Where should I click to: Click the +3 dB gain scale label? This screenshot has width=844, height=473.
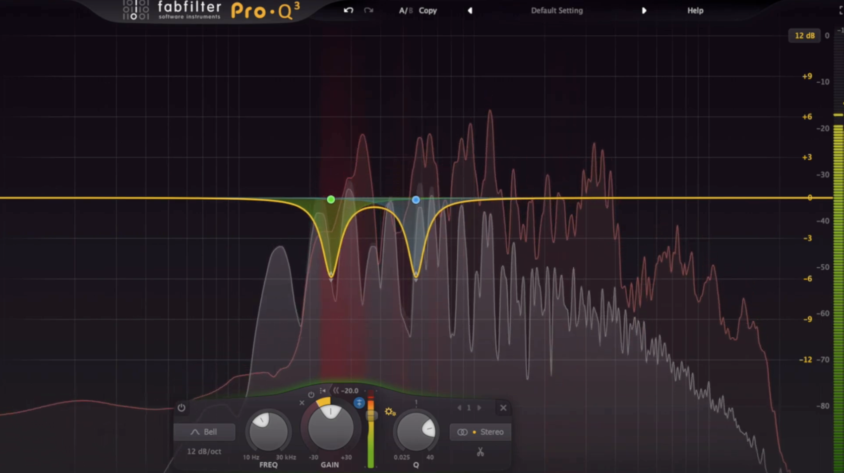pyautogui.click(x=807, y=157)
